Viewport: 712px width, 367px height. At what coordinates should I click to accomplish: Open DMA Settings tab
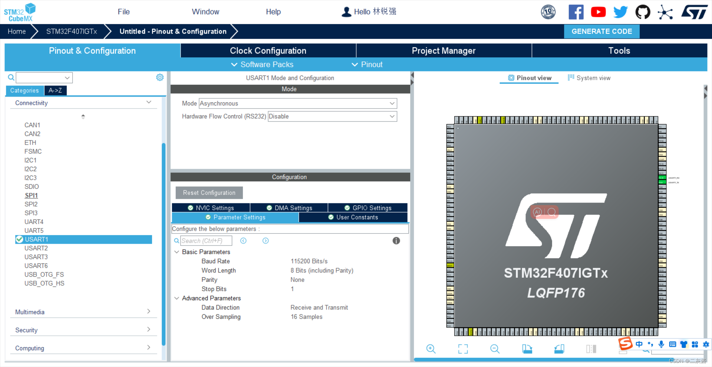(x=289, y=208)
